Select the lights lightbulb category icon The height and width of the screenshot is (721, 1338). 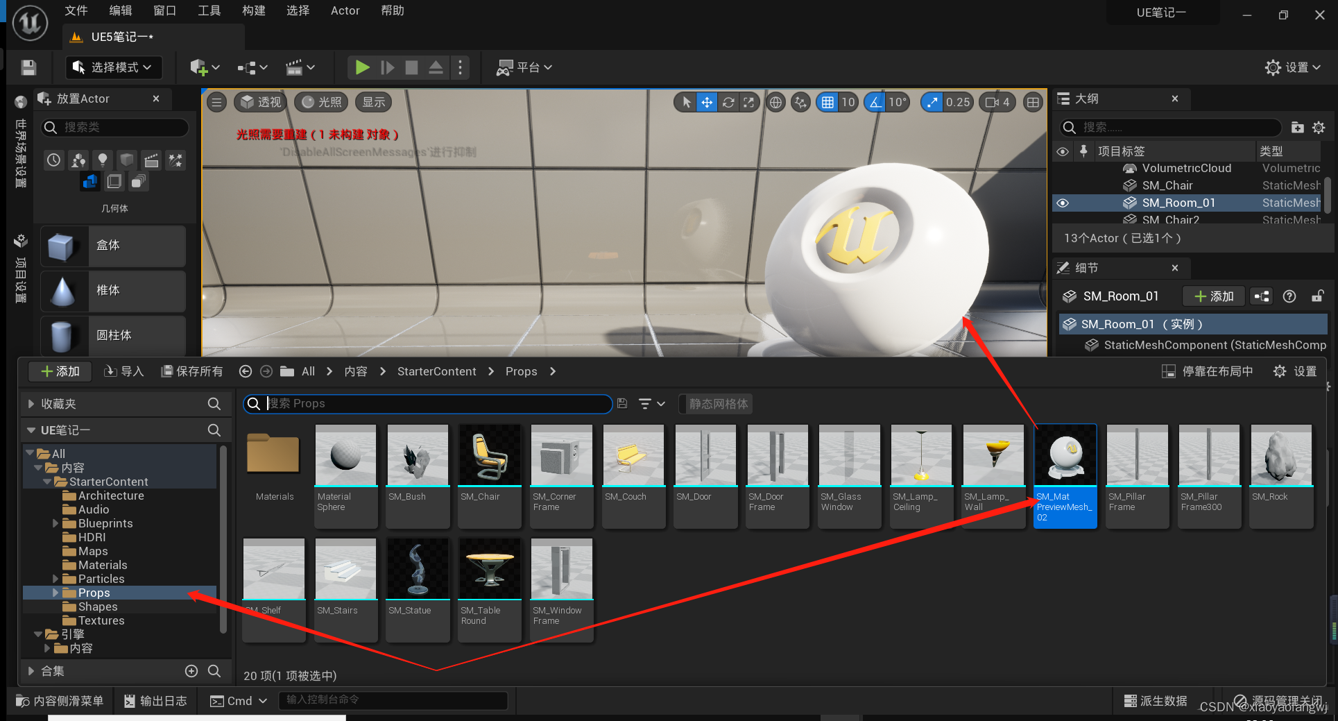pos(103,160)
